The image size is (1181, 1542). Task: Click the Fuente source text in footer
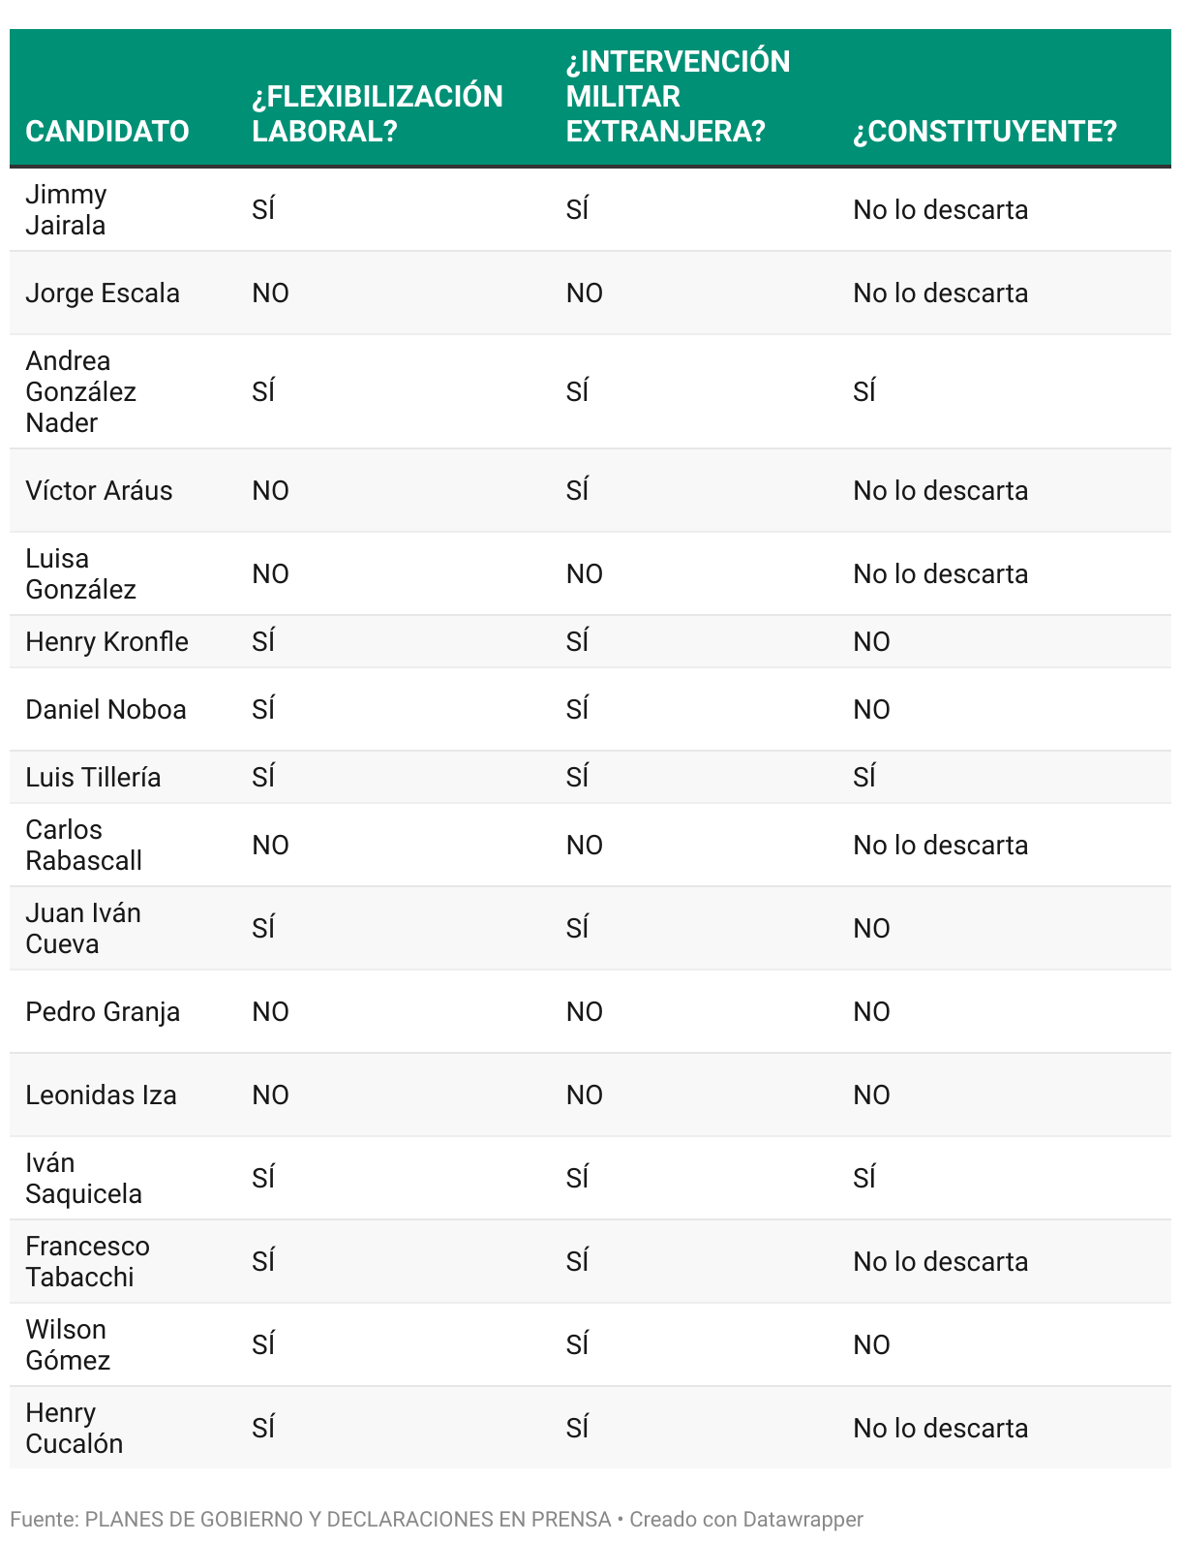coord(310,1519)
